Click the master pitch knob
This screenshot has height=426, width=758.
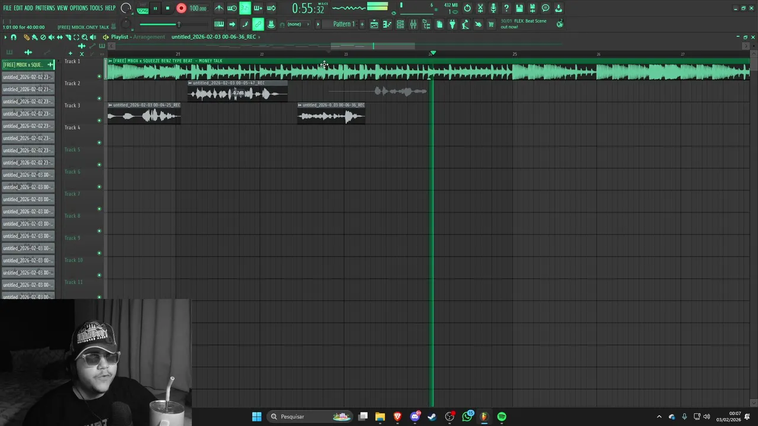[126, 24]
